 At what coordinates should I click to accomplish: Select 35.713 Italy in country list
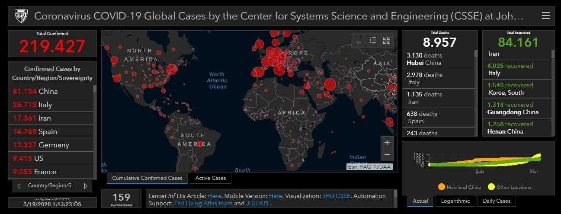pyautogui.click(x=50, y=105)
